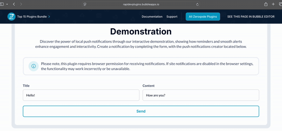Click the Zeroqode Z logo icon

pos(12,17)
